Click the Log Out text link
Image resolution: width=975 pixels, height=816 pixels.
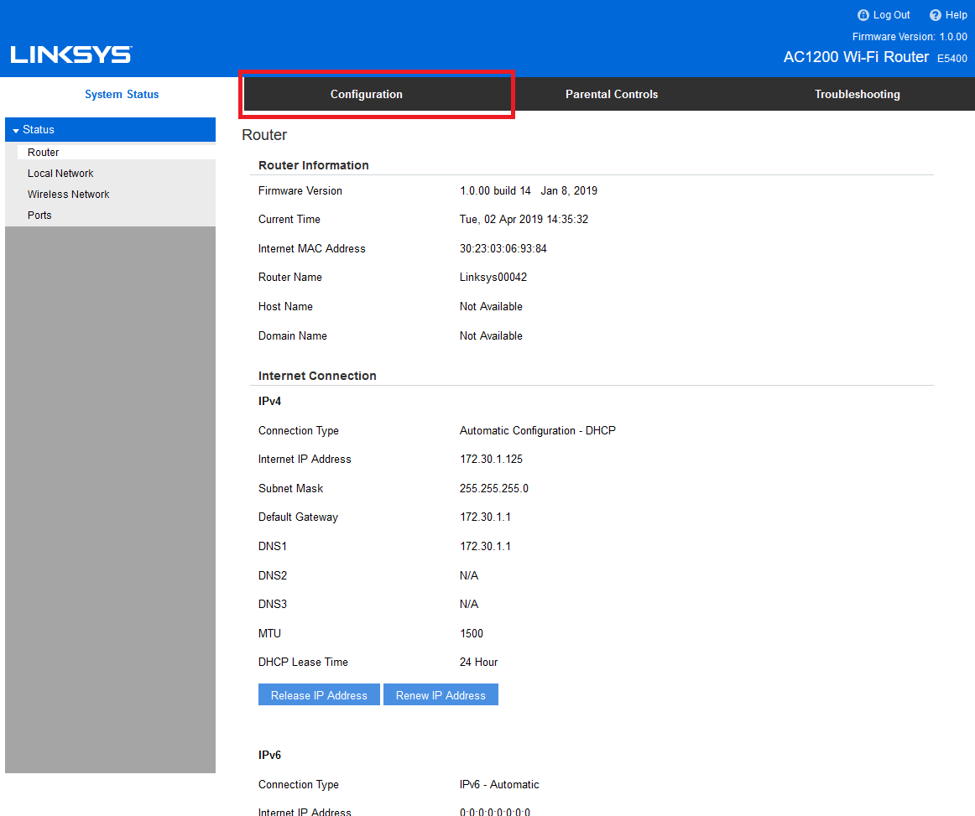pyautogui.click(x=891, y=15)
